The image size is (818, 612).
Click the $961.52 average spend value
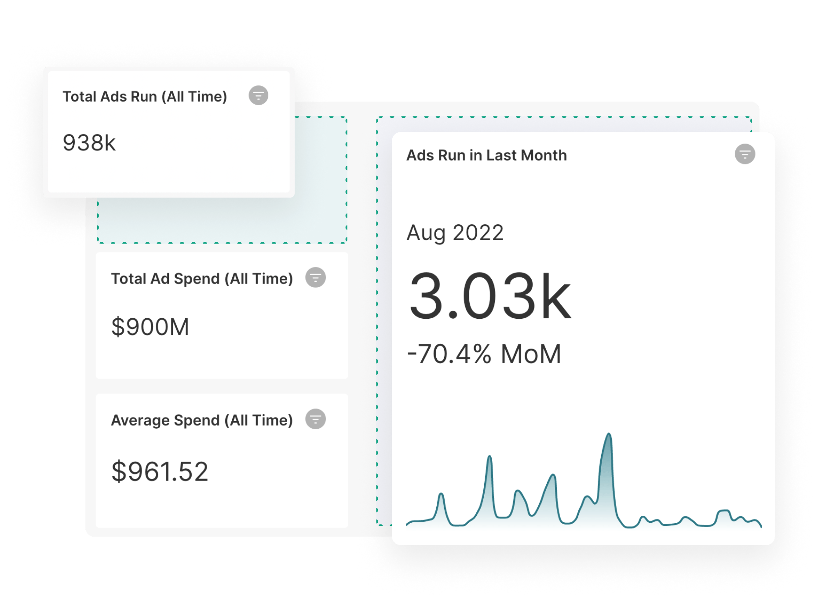(x=160, y=472)
